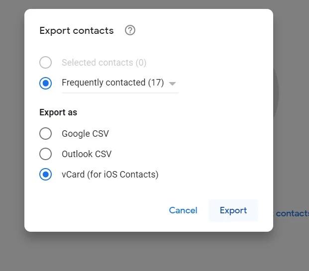Click the Export button

[x=233, y=210]
